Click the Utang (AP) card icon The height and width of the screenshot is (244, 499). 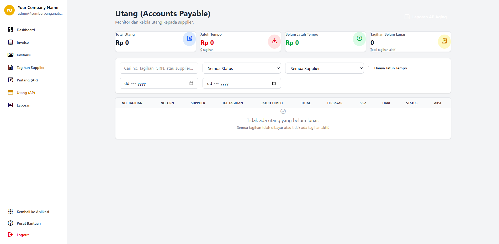(10, 92)
